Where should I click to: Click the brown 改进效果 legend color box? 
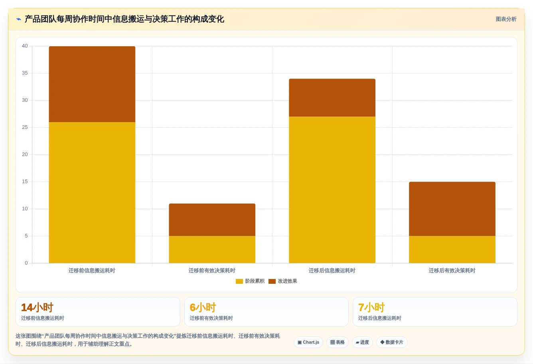[x=272, y=281]
